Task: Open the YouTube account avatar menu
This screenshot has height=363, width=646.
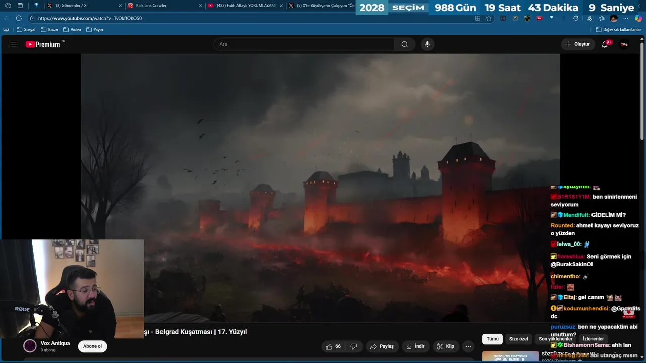Action: tap(624, 44)
